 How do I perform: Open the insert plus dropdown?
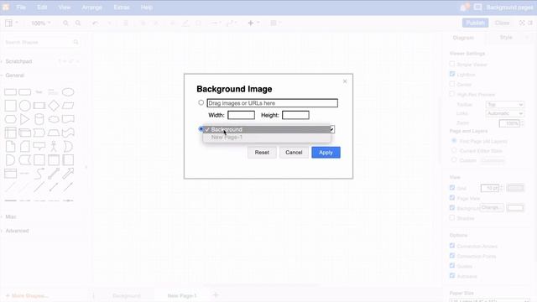pyautogui.click(x=253, y=23)
